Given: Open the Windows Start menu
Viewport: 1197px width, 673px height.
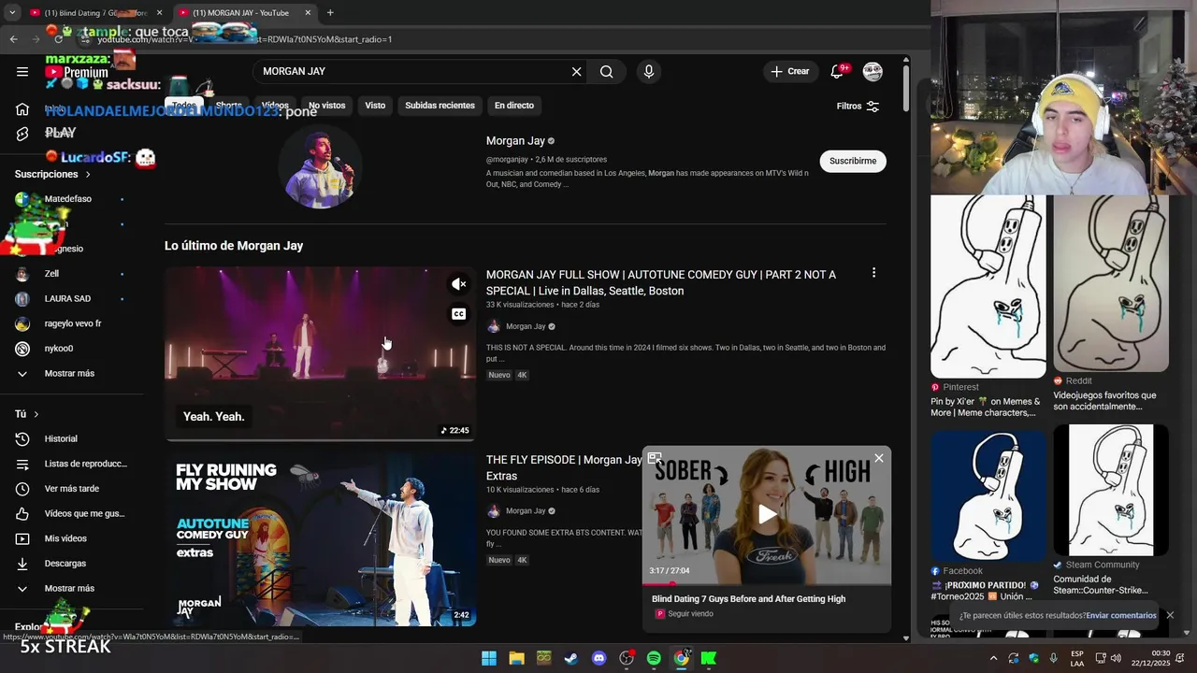Looking at the screenshot, I should click(488, 658).
